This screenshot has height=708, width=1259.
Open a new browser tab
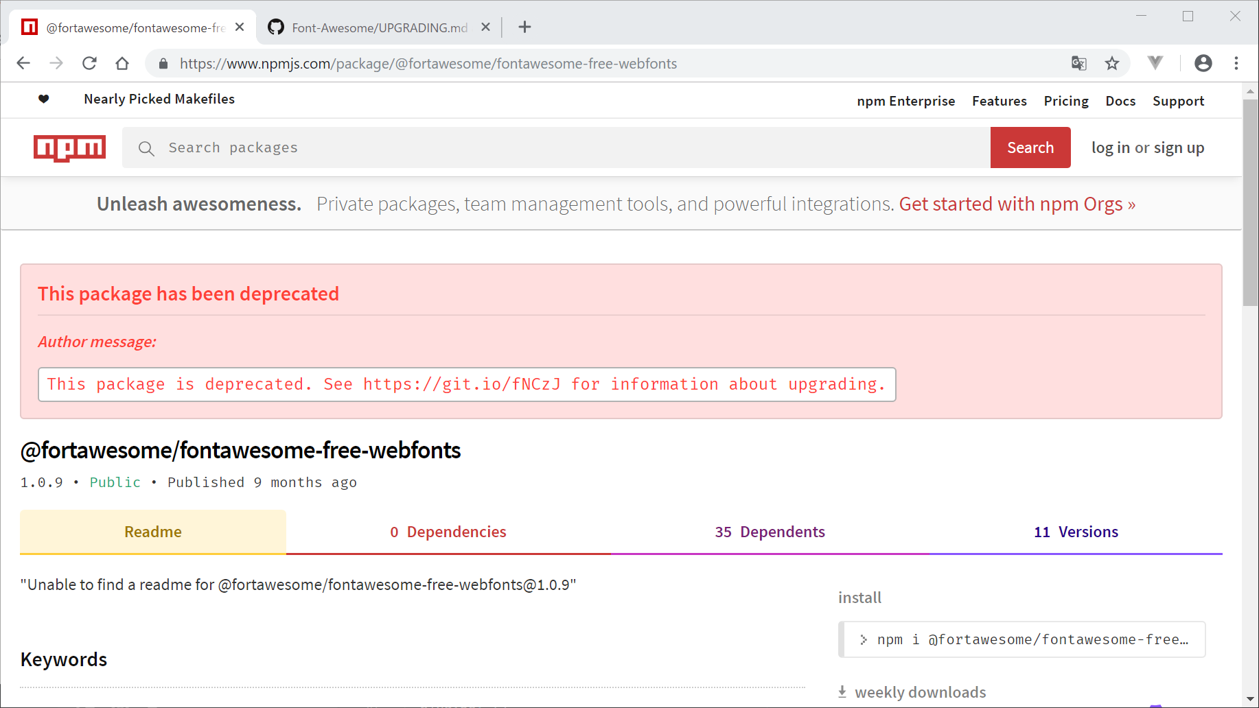click(524, 27)
